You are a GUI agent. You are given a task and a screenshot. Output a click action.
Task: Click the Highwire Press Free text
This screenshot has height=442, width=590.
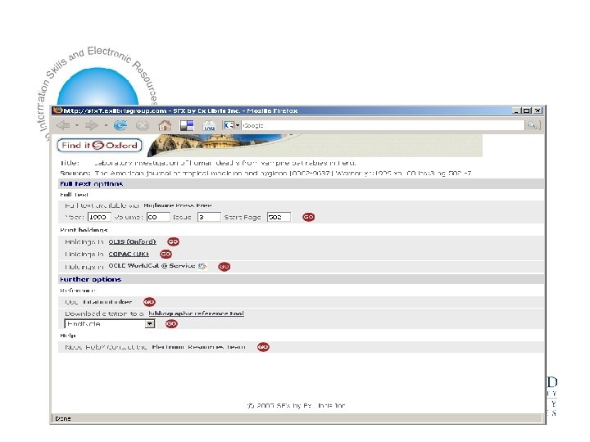coord(178,205)
